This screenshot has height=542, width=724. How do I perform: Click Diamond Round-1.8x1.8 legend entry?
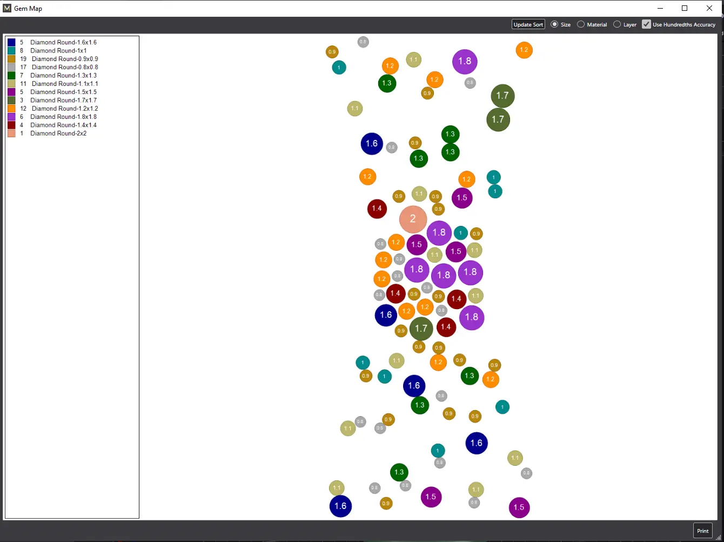[63, 117]
